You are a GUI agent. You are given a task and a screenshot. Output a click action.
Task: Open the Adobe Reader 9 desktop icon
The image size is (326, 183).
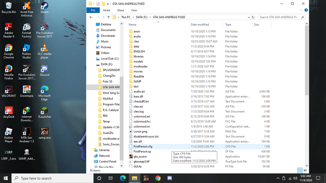pos(9,30)
